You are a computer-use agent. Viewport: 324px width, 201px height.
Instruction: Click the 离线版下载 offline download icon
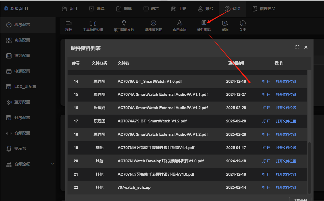point(153,23)
